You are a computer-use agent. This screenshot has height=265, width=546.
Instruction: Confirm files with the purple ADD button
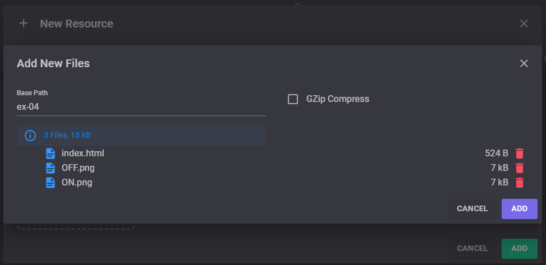(x=519, y=208)
